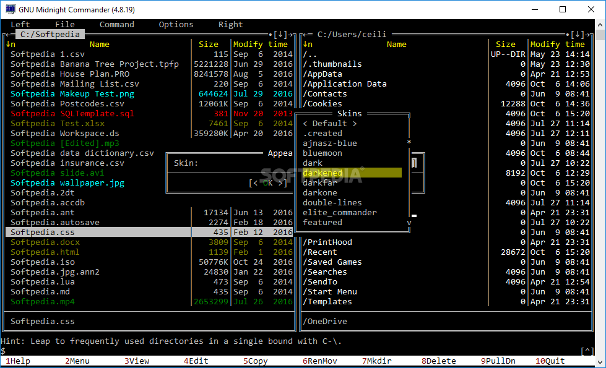Click 10Quit function key
This screenshot has height=368, width=606.
(550, 361)
